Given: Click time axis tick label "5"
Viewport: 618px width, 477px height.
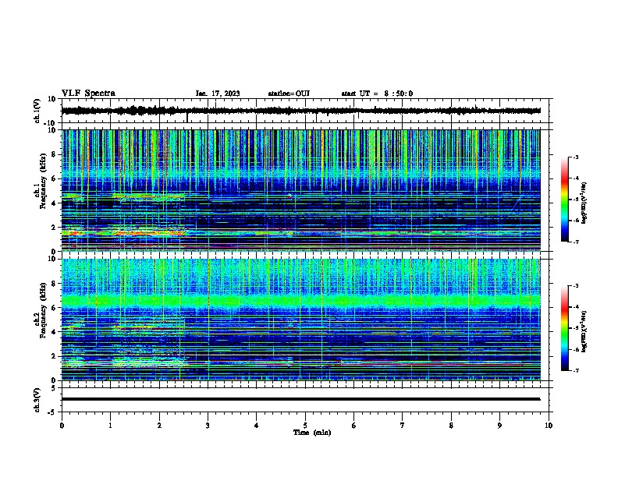Looking at the screenshot, I should coord(305,426).
